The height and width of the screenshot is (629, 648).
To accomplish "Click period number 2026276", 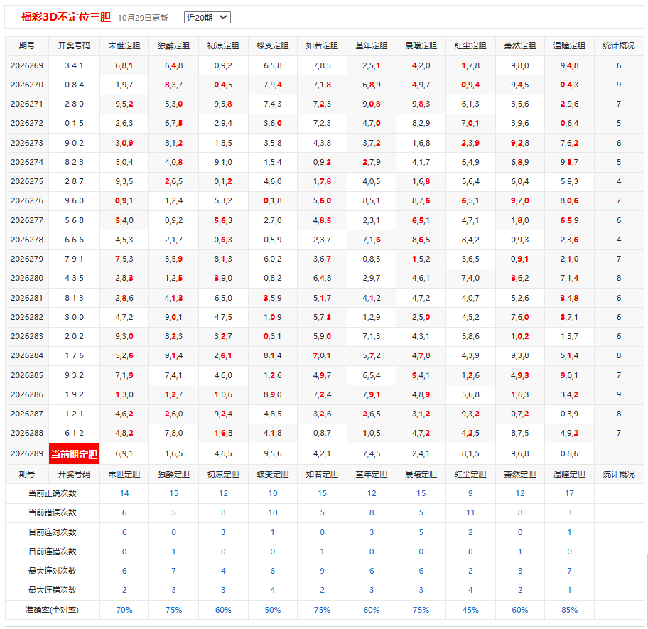I will [27, 200].
